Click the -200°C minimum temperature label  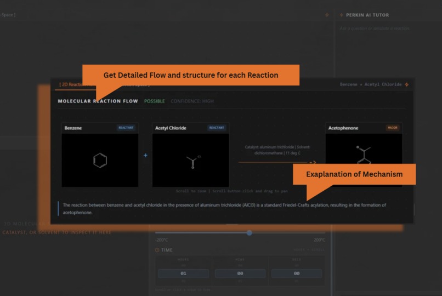pyautogui.click(x=162, y=240)
